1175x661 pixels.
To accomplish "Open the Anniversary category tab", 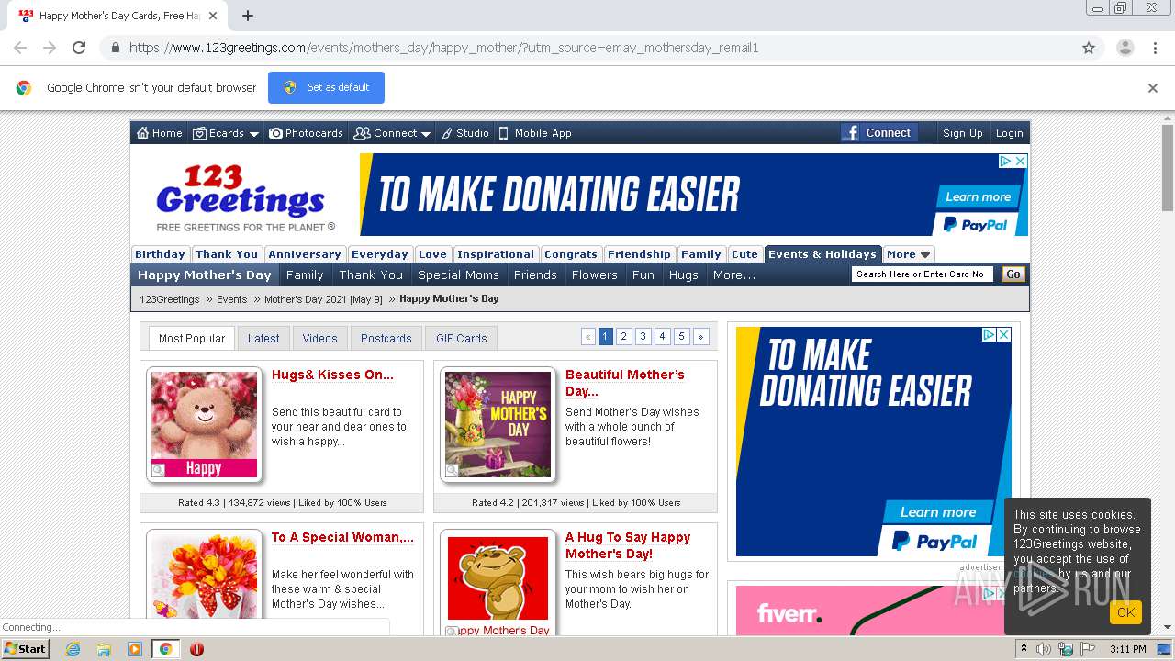I will [x=305, y=254].
